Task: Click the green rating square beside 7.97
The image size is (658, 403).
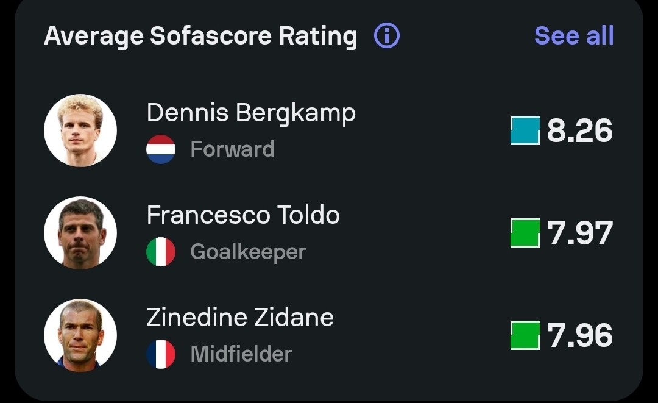Action: 525,233
